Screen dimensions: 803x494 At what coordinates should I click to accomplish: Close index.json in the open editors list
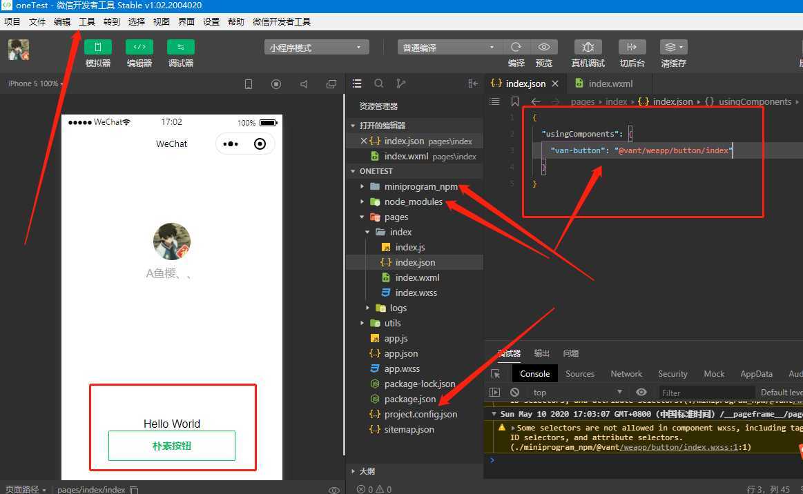[x=363, y=141]
